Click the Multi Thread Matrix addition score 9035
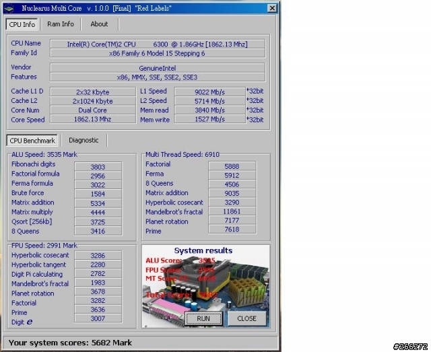 232,193
